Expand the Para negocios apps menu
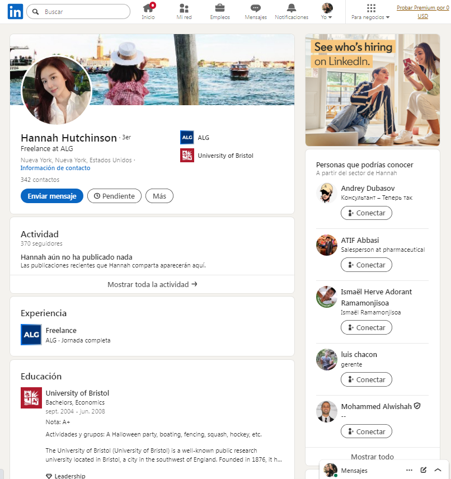The height and width of the screenshot is (479, 451). [370, 12]
